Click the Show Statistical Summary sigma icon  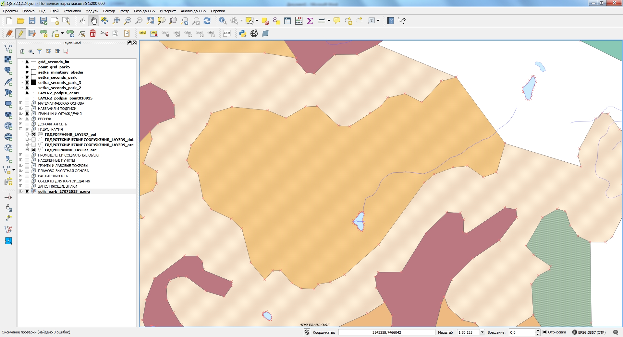click(x=310, y=20)
